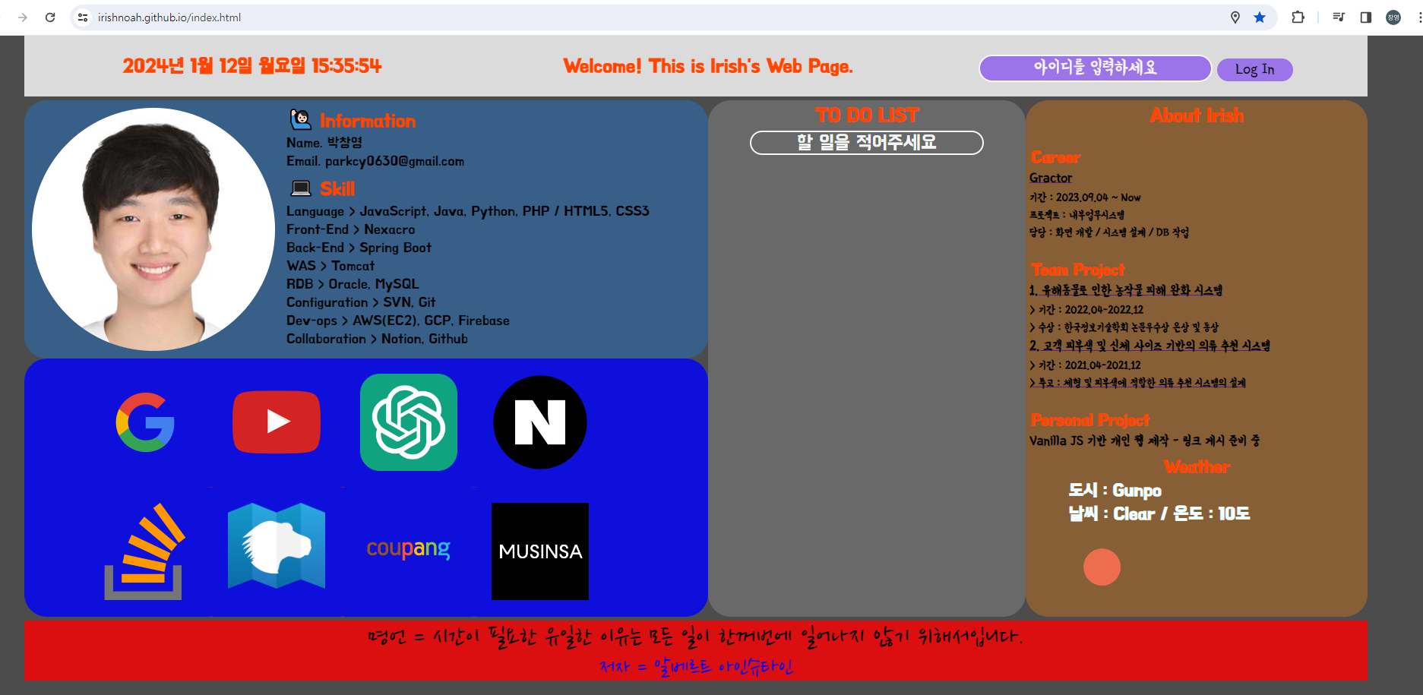Open the Chrome profile avatar
Viewport: 1423px width, 695px height.
[x=1393, y=17]
